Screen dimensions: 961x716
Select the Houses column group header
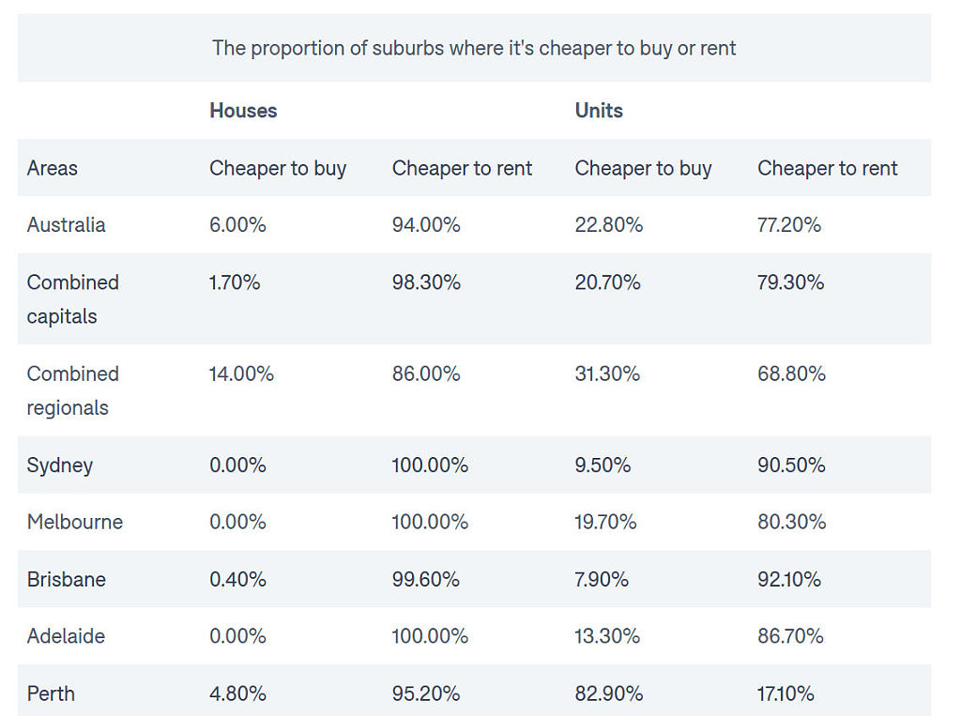coord(243,111)
